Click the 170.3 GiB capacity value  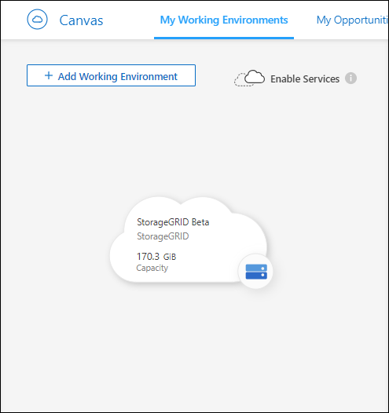click(x=156, y=256)
